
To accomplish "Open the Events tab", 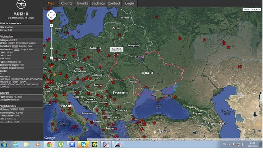I will 82,3.
